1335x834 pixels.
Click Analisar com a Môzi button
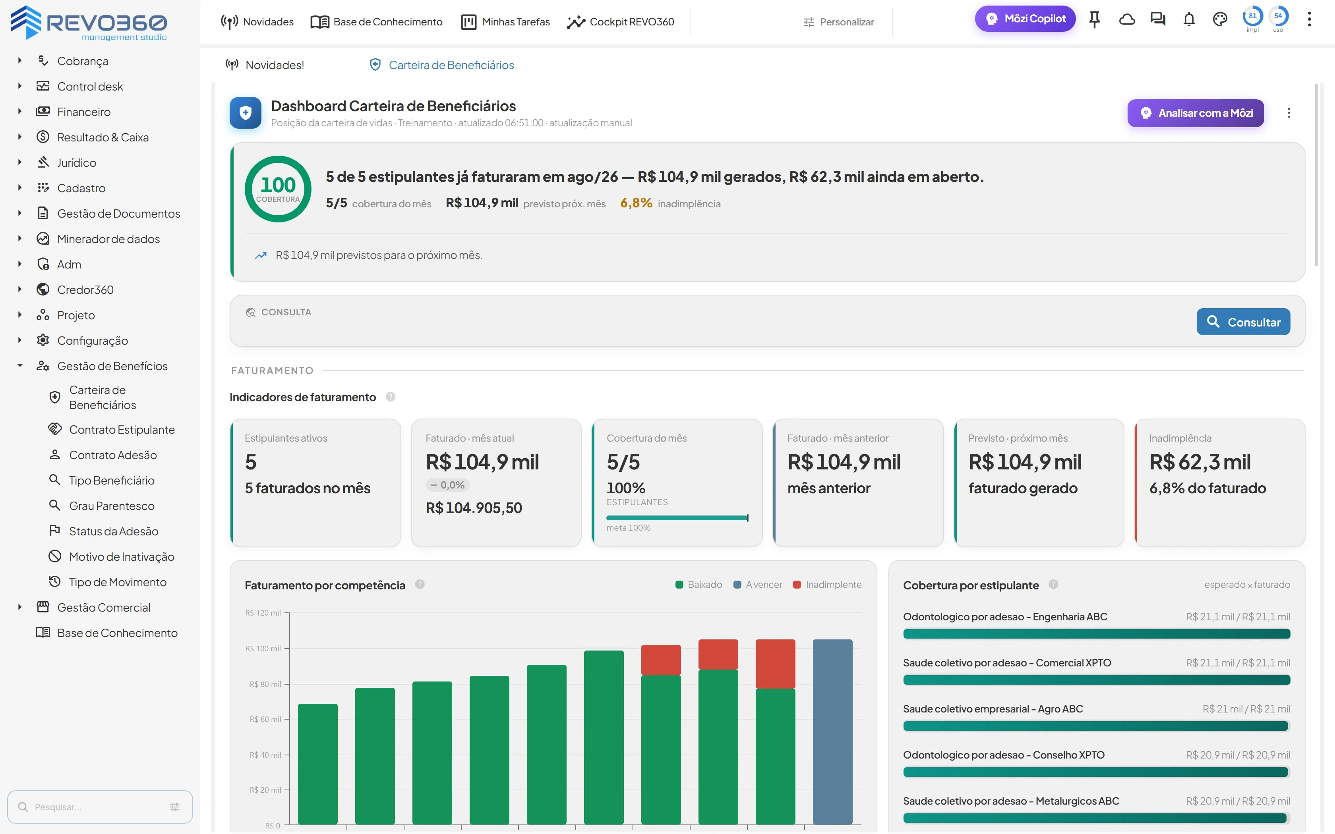[x=1196, y=112]
